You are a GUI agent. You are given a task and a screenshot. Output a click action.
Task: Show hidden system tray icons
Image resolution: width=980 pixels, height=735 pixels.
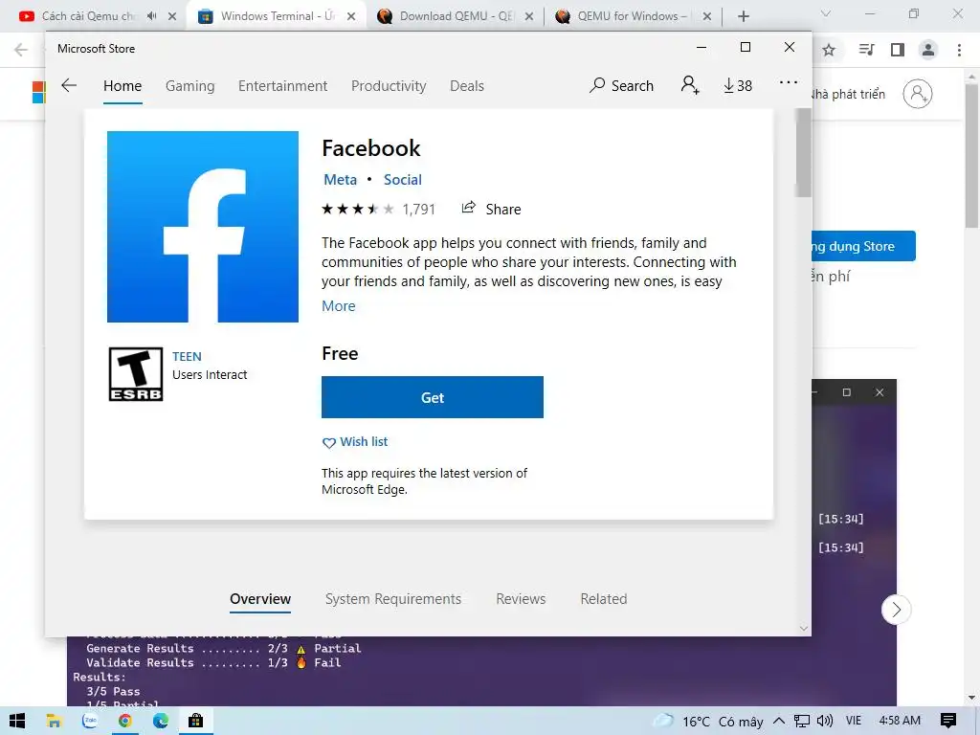779,721
